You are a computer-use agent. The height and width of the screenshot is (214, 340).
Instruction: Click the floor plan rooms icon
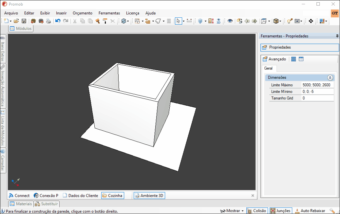(x=137, y=21)
